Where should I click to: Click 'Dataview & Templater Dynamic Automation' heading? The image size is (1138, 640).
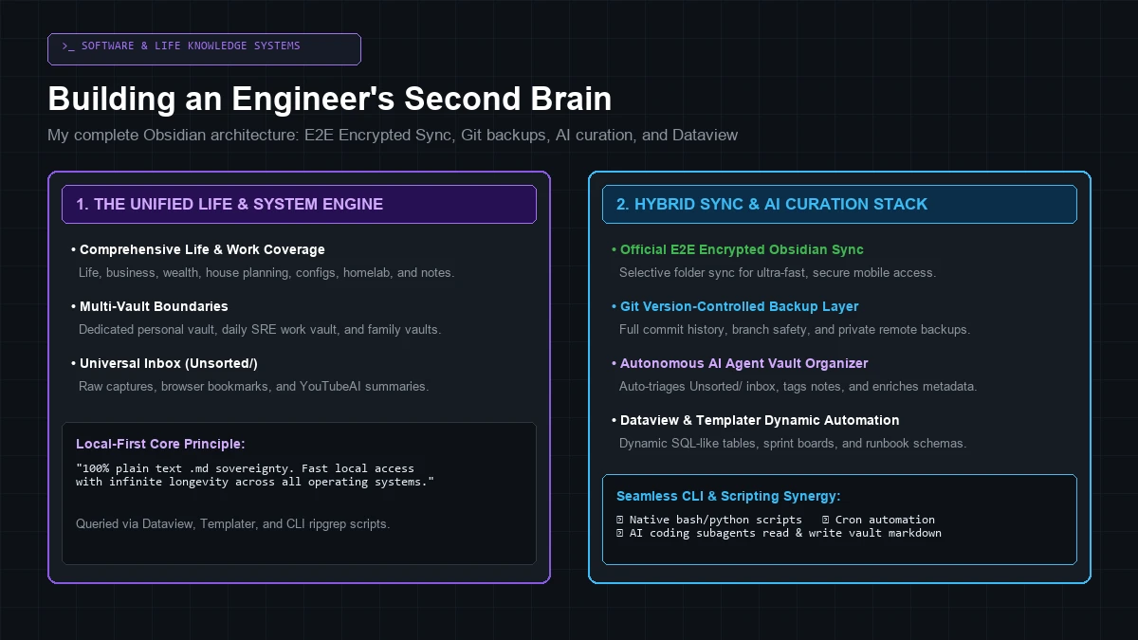click(756, 420)
